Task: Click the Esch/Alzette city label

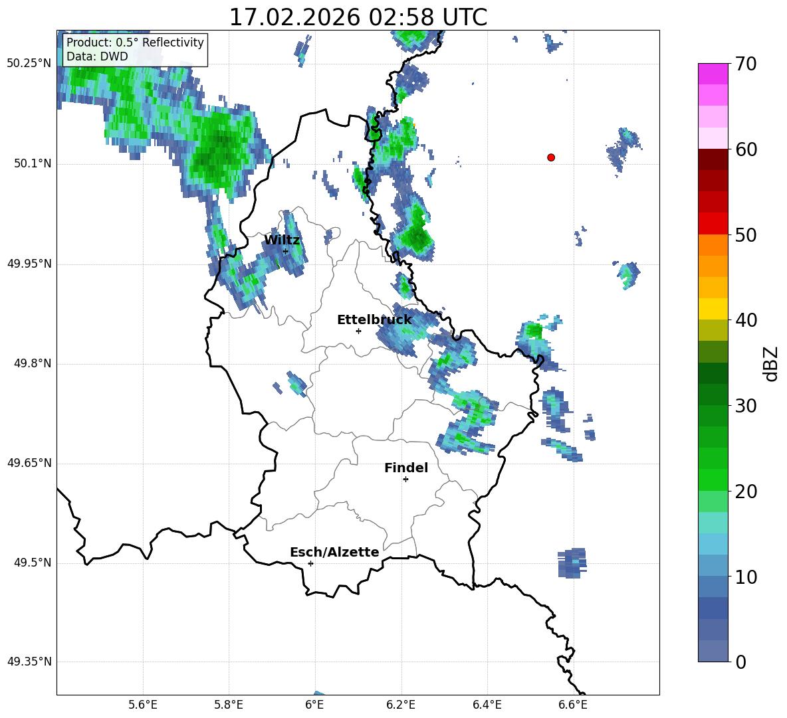Action: [x=335, y=552]
